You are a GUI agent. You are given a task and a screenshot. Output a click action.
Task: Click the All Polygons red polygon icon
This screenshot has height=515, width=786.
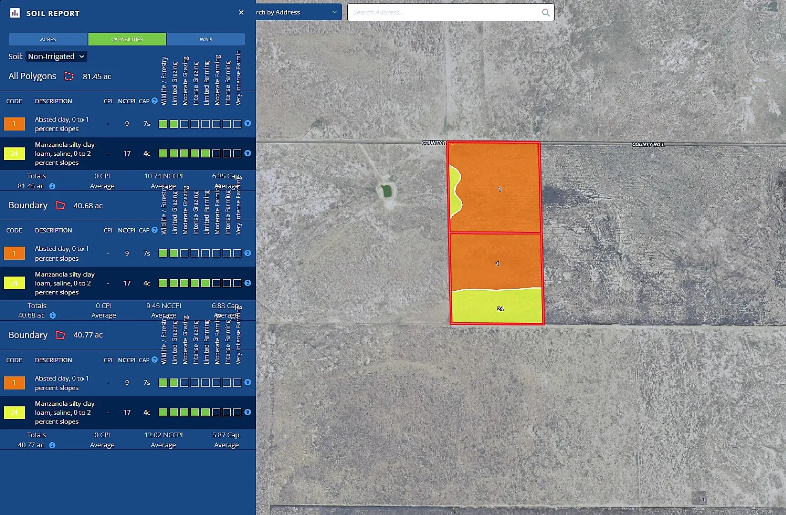point(69,76)
